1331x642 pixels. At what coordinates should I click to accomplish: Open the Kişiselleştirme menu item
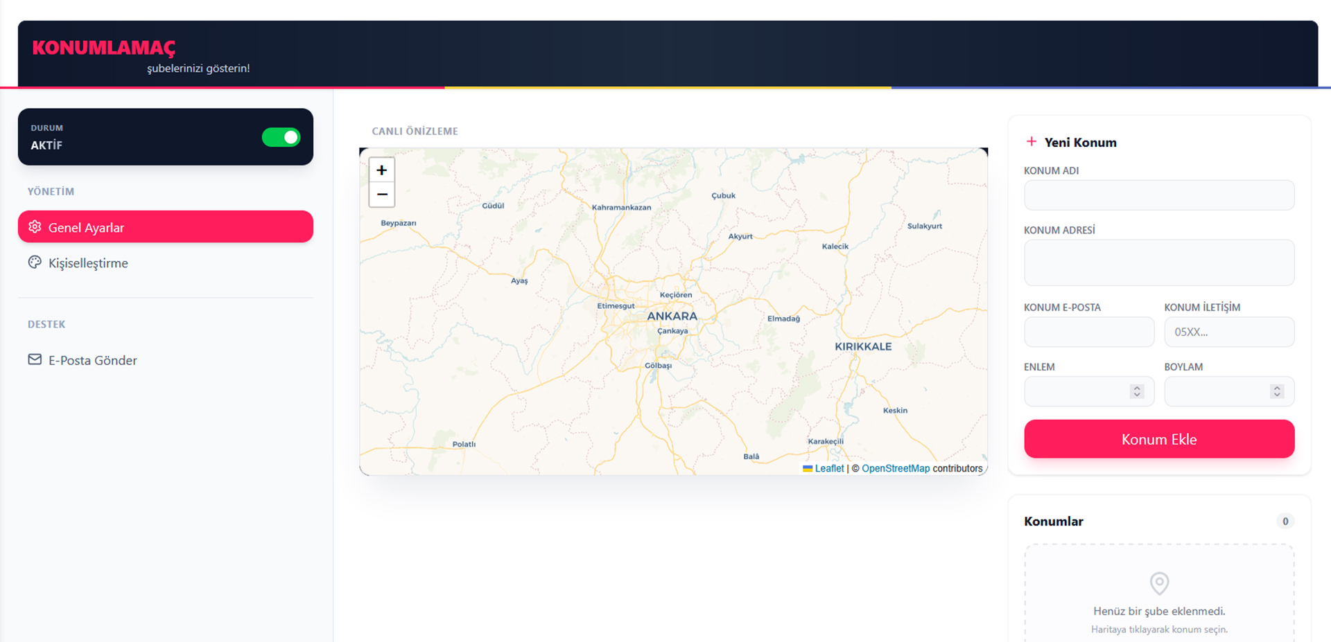88,263
